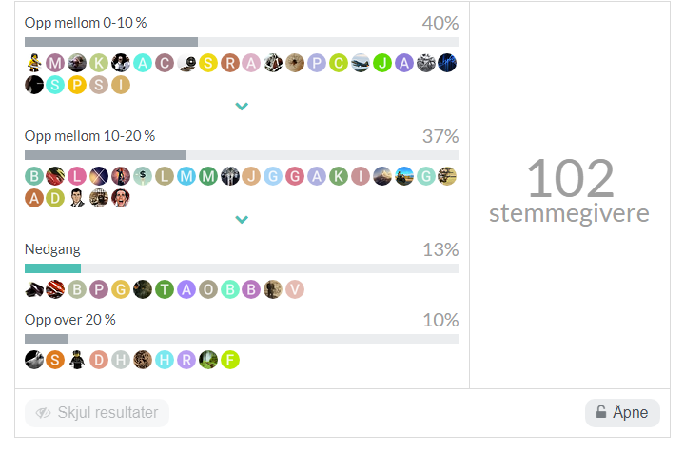Click the yellow P avatar under 0-10 %
The image size is (684, 454).
[77, 85]
